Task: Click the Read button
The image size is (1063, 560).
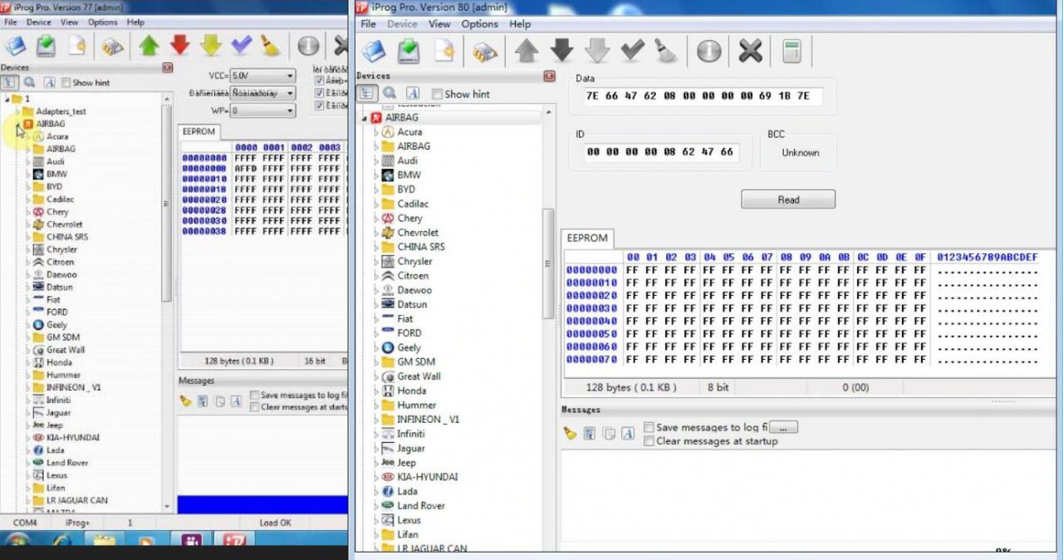Action: click(x=788, y=199)
